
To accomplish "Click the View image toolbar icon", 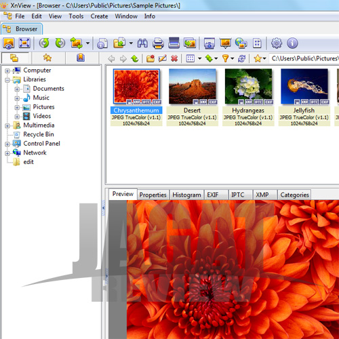I will click(9, 43).
